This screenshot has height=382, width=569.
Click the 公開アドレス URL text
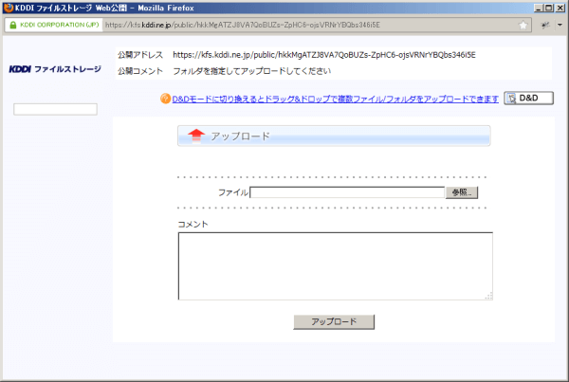click(x=323, y=56)
